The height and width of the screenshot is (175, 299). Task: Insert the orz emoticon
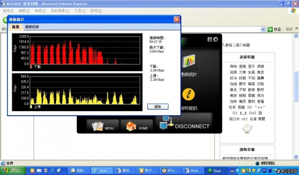click(245, 119)
